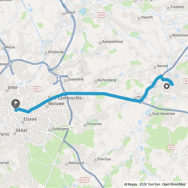This screenshot has height=188, width=188.
Task: Click the Hoeilaart place label
Action: (x=76, y=163)
